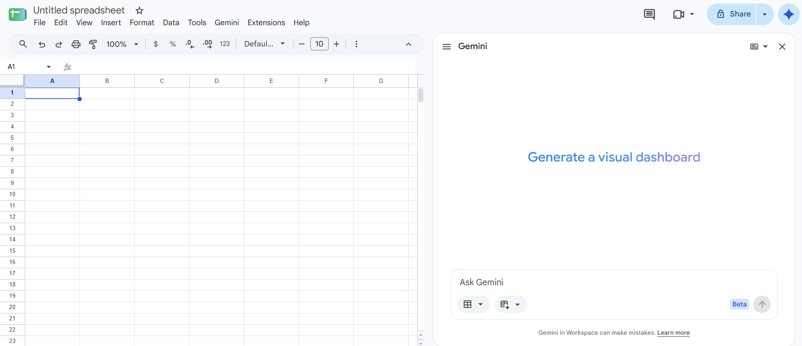This screenshot has width=802, height=346.
Task: Open the Gemini panel hamburger menu
Action: coord(446,46)
